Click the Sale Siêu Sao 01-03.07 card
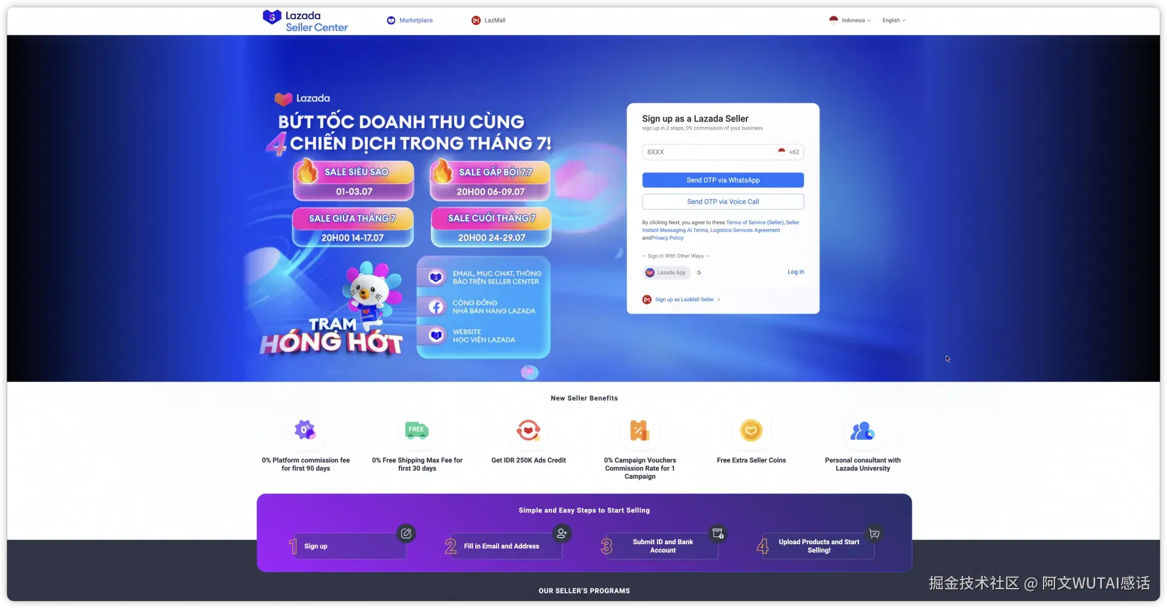The image size is (1167, 608). click(x=353, y=180)
